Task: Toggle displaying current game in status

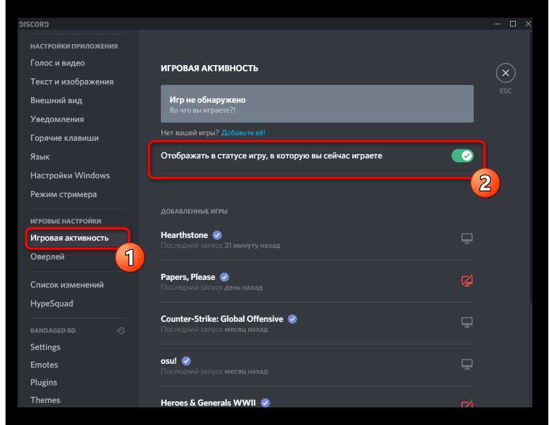Action: pos(462,156)
